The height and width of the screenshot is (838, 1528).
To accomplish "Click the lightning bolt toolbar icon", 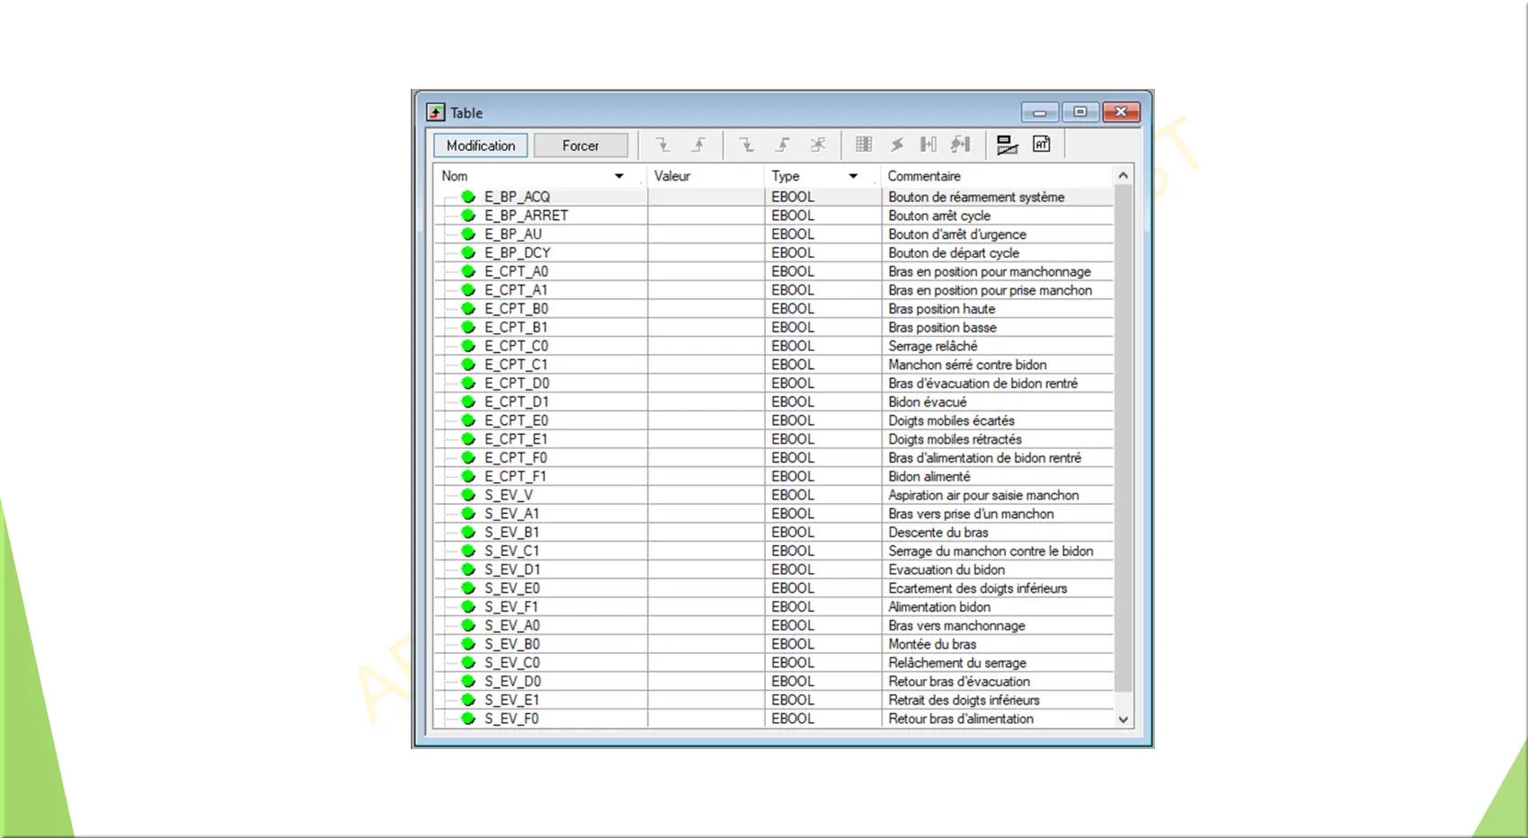I will 896,145.
